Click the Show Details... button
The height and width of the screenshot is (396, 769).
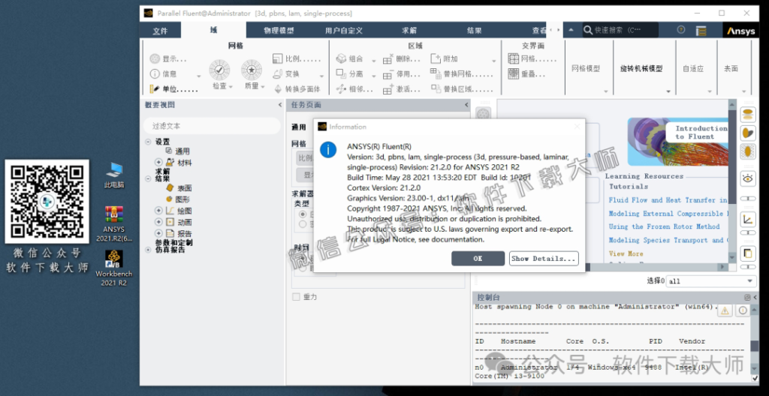pos(544,258)
